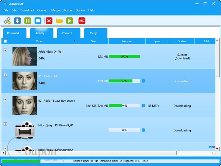Click the 44% progress bar
The height and width of the screenshot is (166, 221).
pos(124,105)
